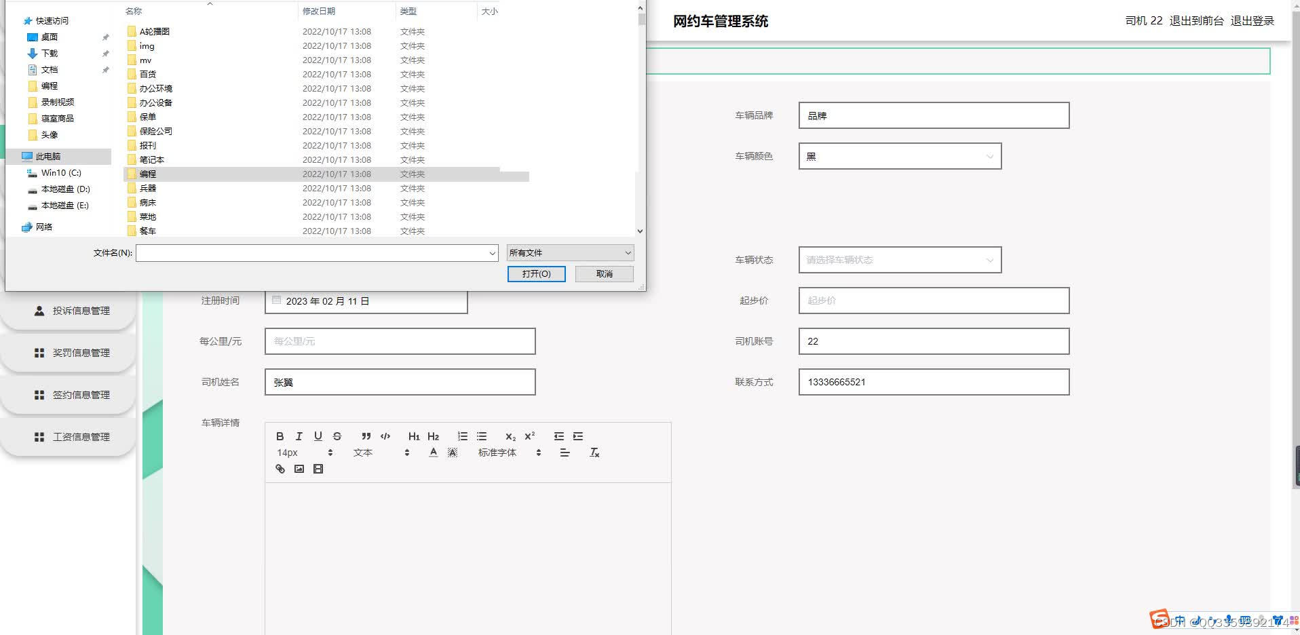This screenshot has width=1300, height=635.
Task: Click the 打开(O) button
Action: coord(536,273)
